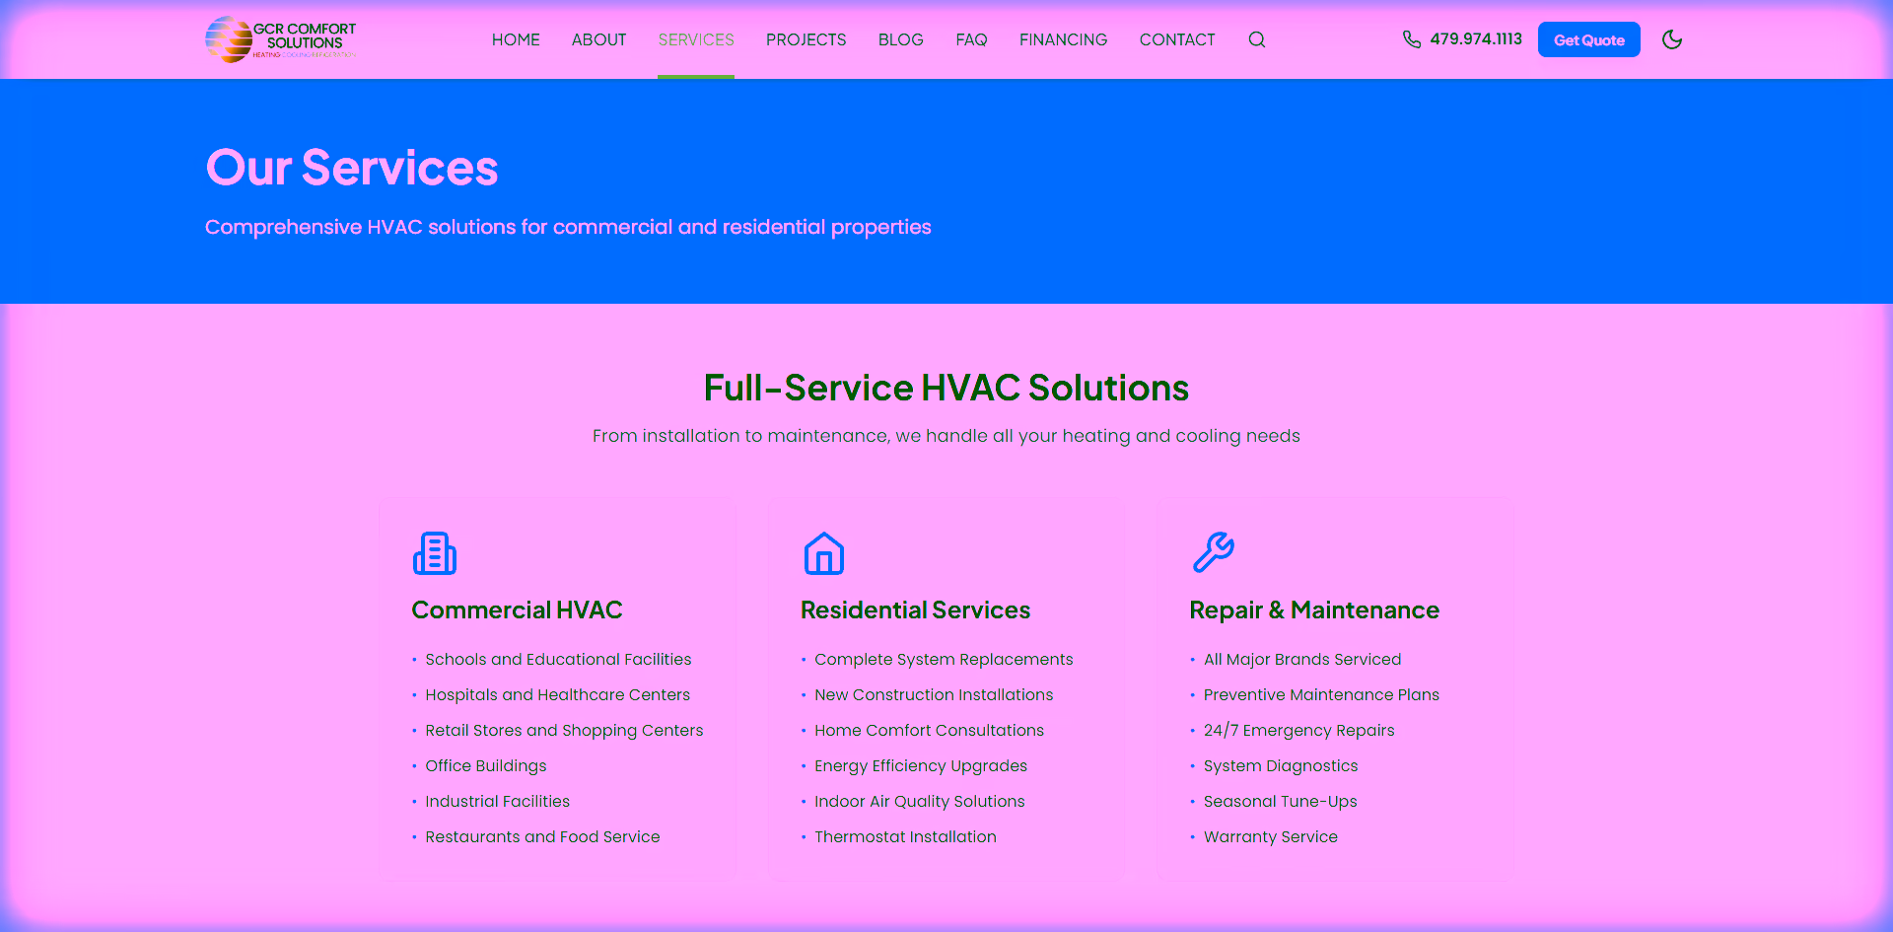This screenshot has height=932, width=1893.
Task: Click Hospitals and Healthcare Centers item
Action: tap(558, 694)
